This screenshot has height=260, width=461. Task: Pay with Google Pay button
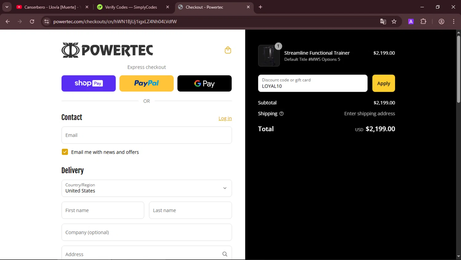204,83
